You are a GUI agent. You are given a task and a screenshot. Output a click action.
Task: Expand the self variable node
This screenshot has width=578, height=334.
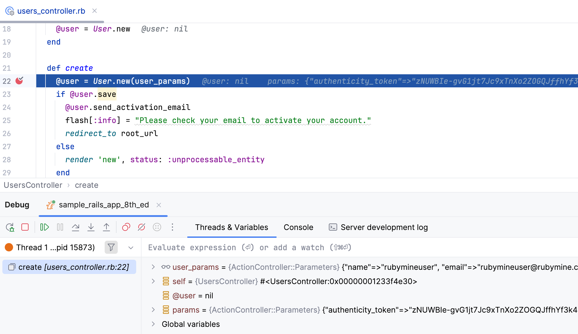coord(153,281)
